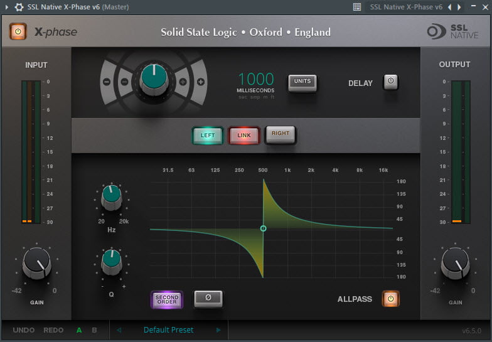
Task: Select preset slot B
Action: [x=94, y=330]
